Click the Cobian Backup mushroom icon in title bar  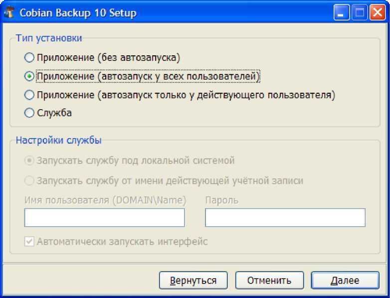[x=8, y=12]
